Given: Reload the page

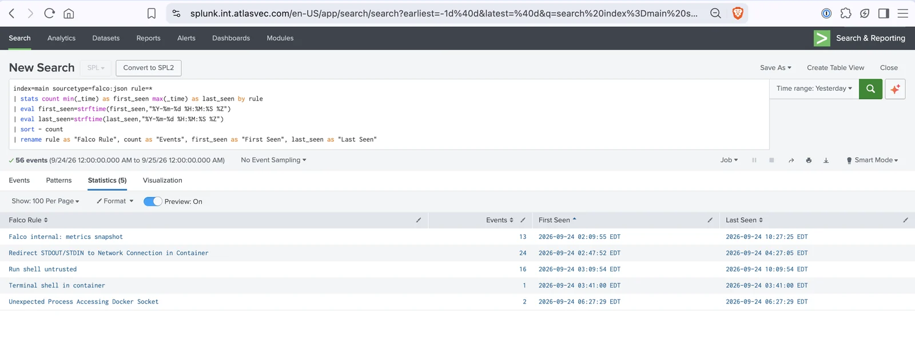Looking at the screenshot, I should pos(50,13).
